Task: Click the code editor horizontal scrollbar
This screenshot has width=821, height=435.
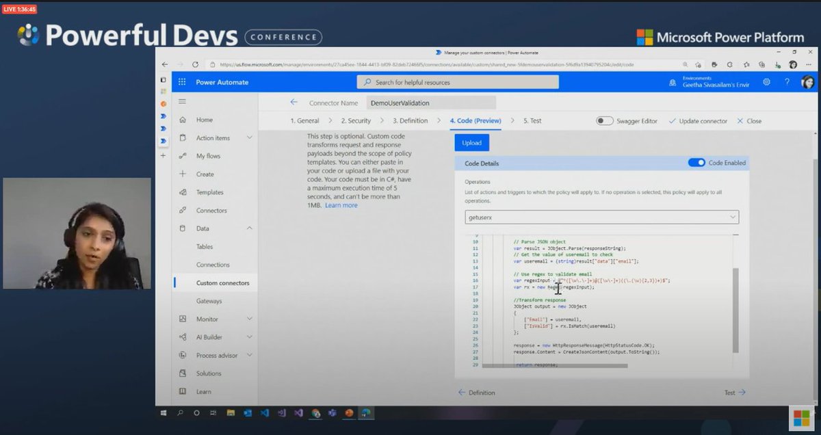Action: point(555,366)
